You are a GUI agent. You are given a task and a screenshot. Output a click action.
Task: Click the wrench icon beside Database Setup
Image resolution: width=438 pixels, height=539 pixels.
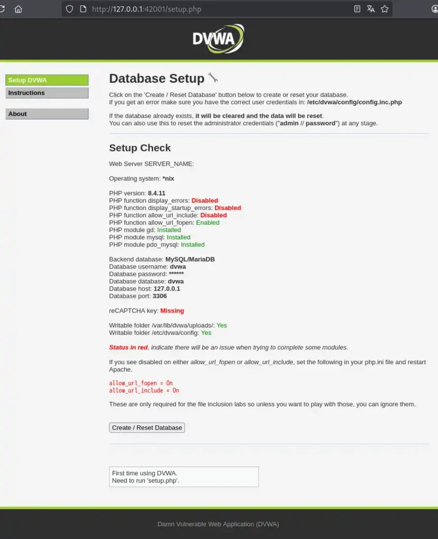[213, 78]
